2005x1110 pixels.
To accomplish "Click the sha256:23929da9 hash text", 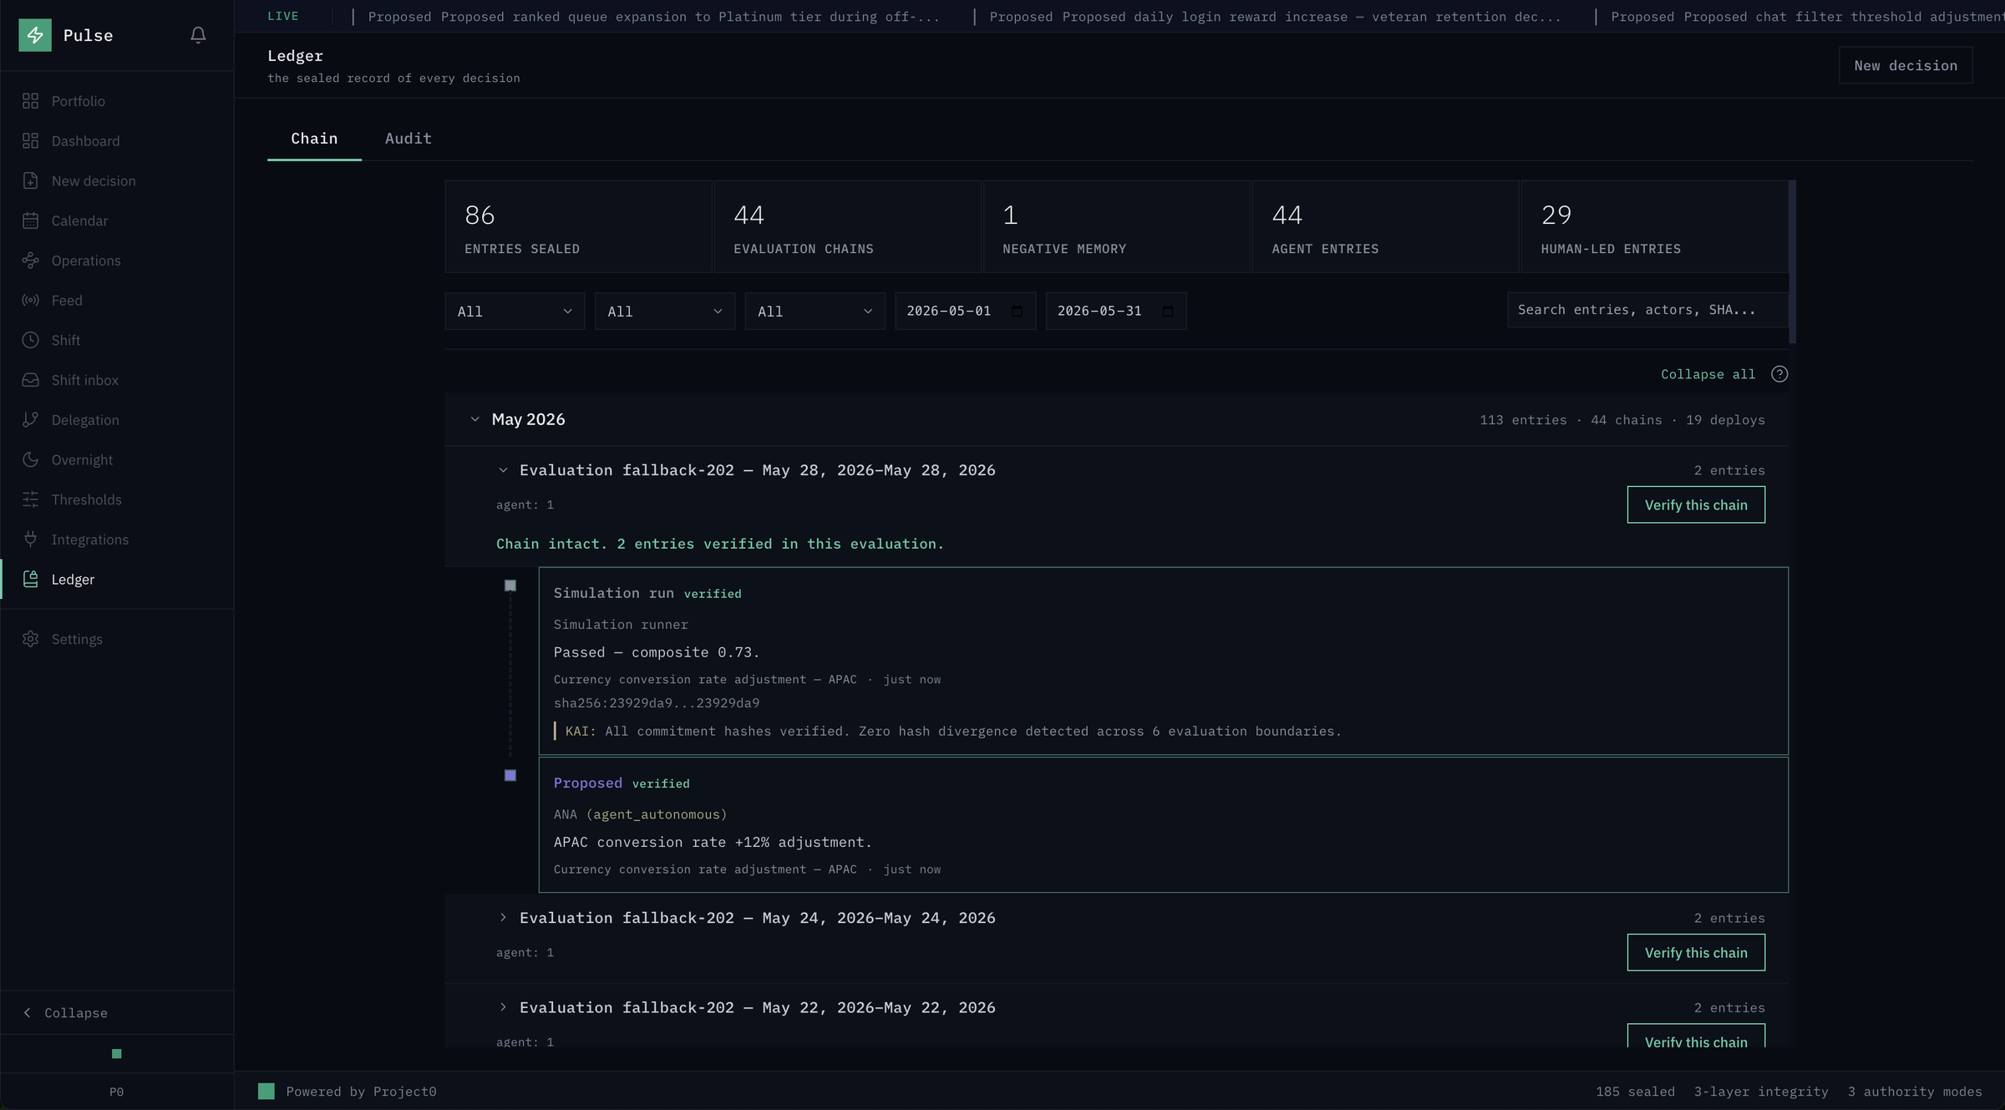I will coord(657,703).
